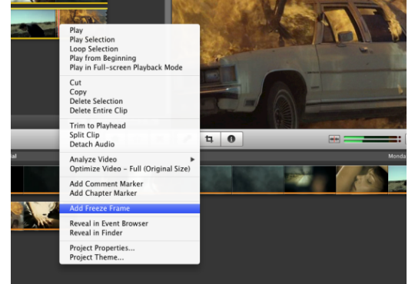Choose Delete Entire Clip
This screenshot has height=284, width=415.
129,111
